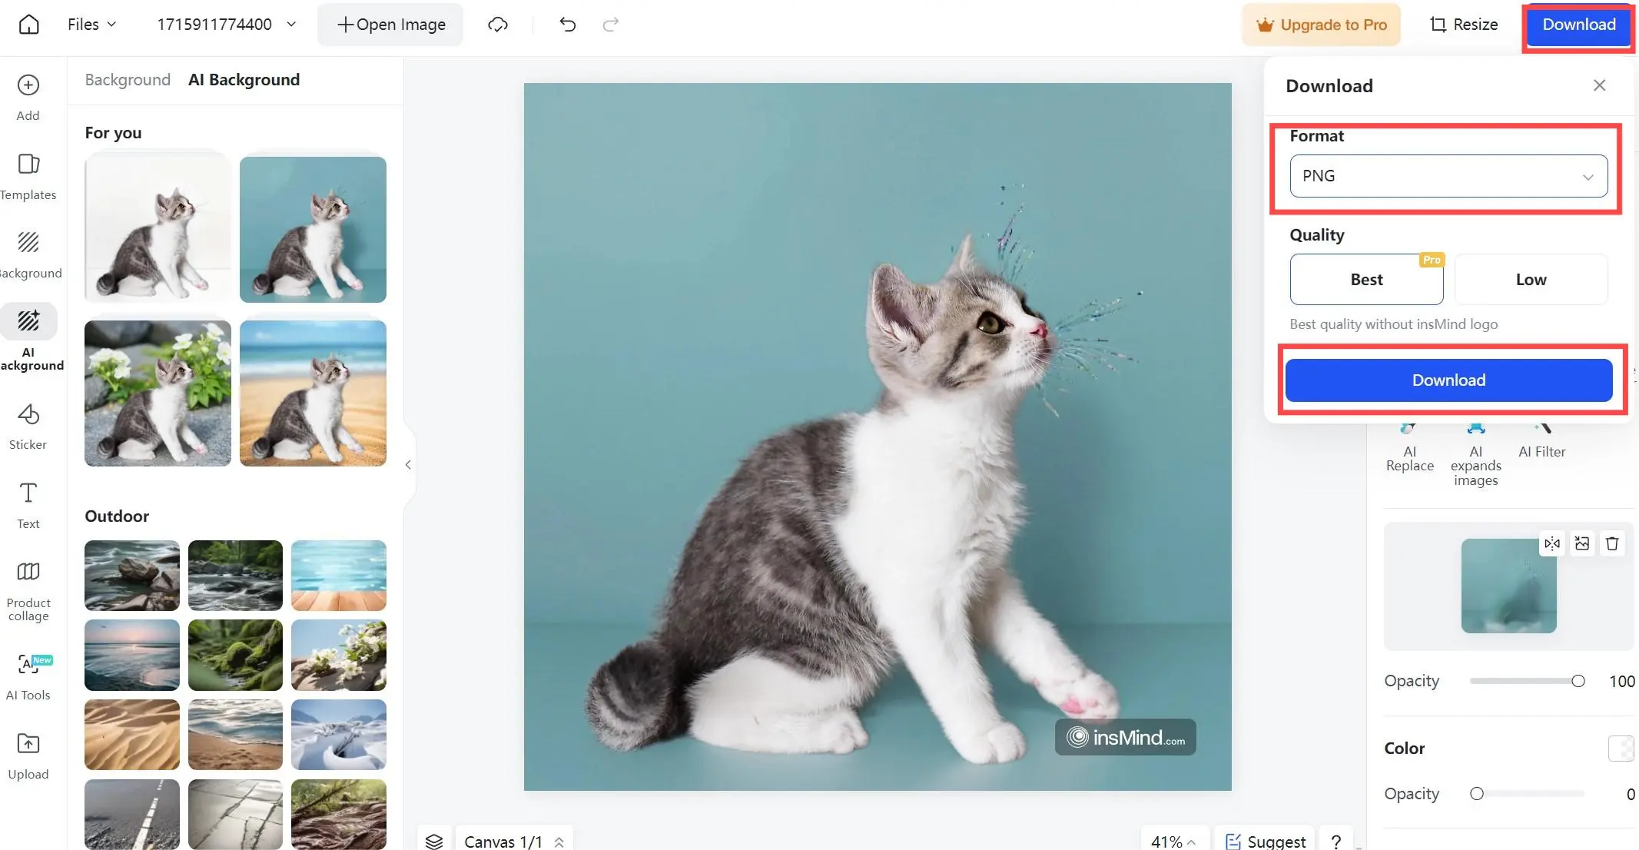
Task: Switch to Background tab
Action: pos(128,79)
